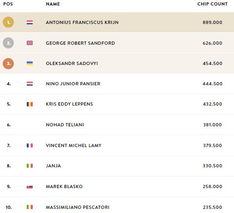Click the POS column header
This screenshot has width=234, height=213.
[8, 4]
